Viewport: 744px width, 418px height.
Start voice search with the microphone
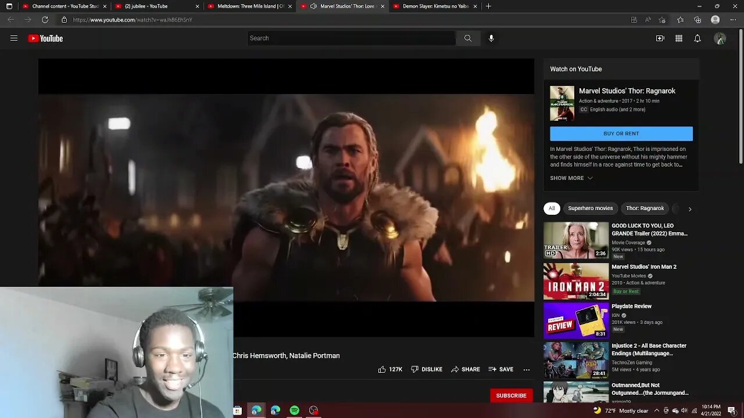pos(491,38)
